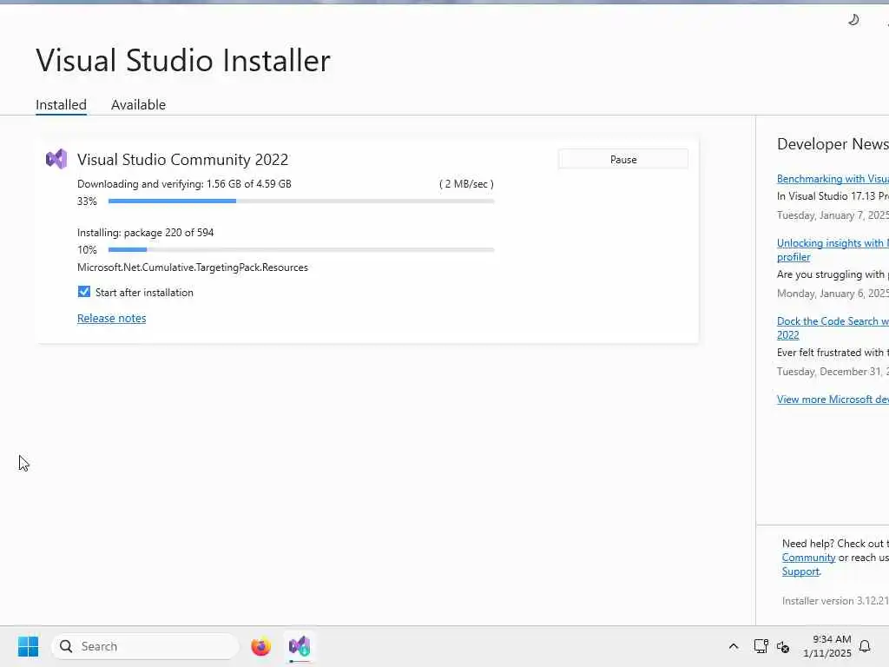Image resolution: width=889 pixels, height=667 pixels.
Task: Uncheck Start after installation checkbox
Action: 84,292
